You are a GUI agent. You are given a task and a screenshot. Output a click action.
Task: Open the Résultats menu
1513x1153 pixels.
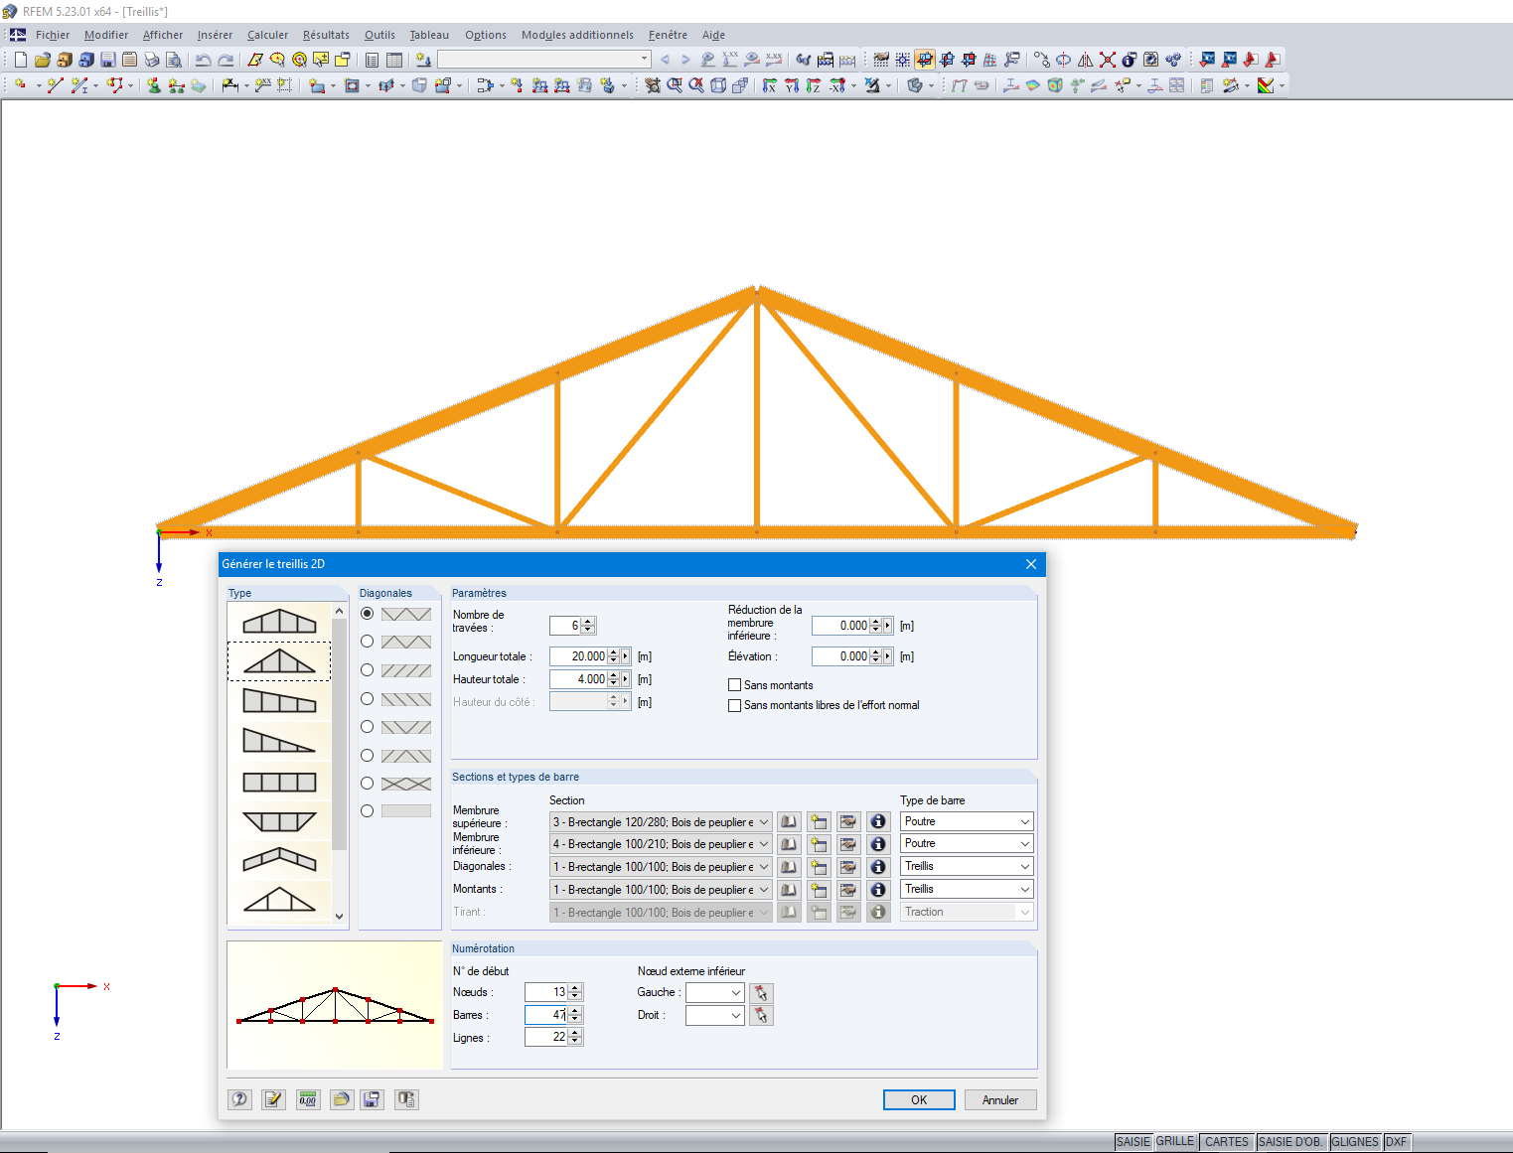click(x=326, y=35)
